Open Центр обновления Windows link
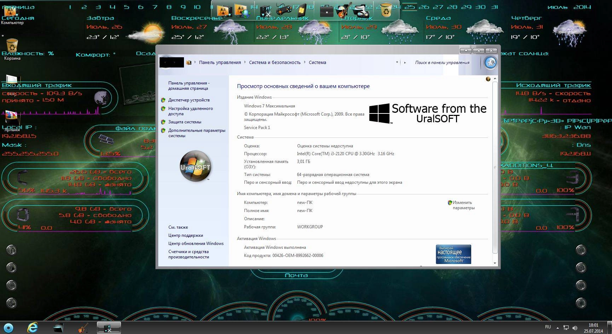612x334 pixels. 196,244
